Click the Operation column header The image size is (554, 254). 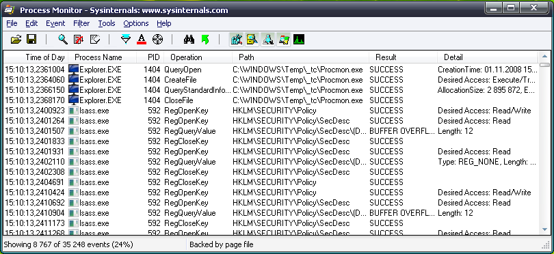tap(198, 57)
